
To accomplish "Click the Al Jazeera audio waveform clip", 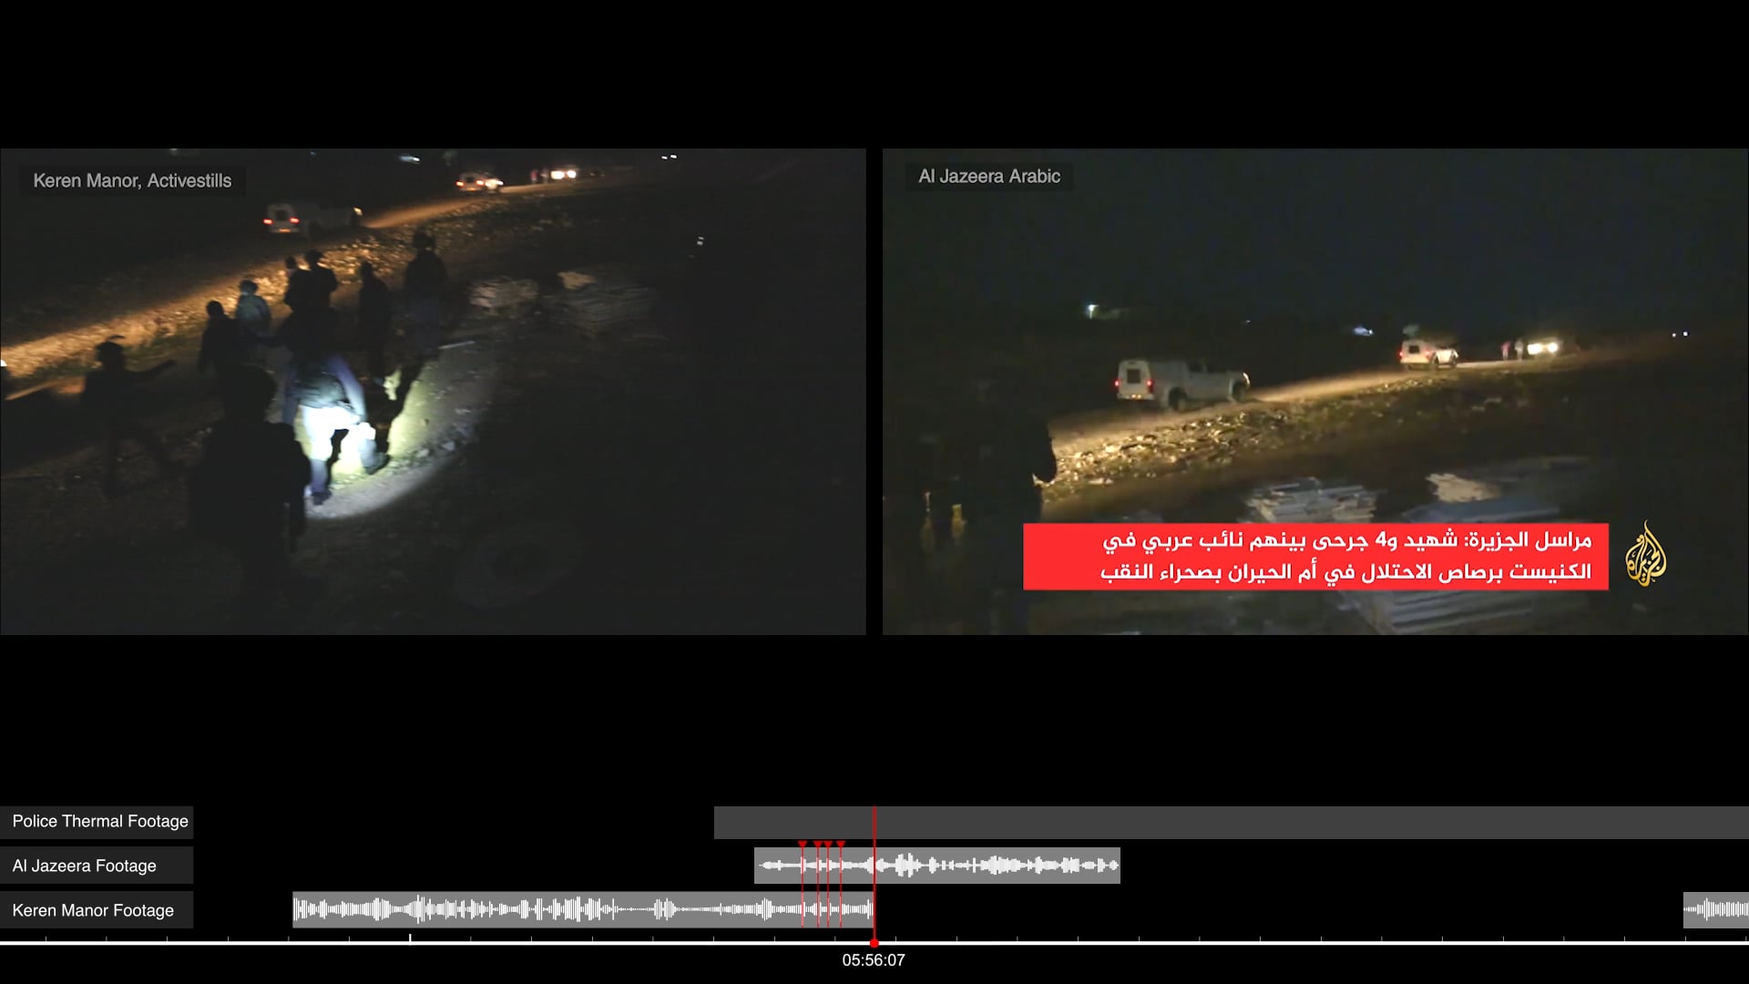I will click(x=984, y=866).
